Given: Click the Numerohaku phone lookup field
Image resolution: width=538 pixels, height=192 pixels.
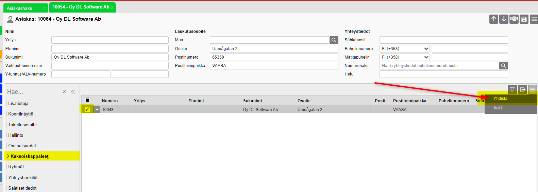Looking at the screenshot, I should (x=439, y=66).
